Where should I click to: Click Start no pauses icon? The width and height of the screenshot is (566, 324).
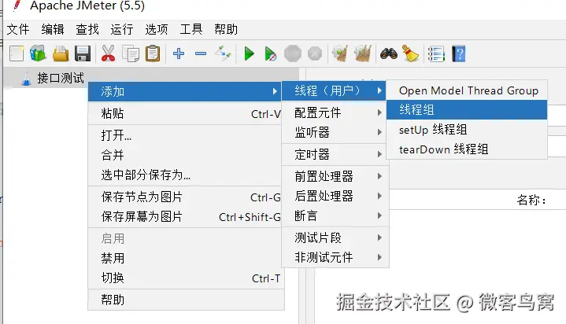coord(270,53)
